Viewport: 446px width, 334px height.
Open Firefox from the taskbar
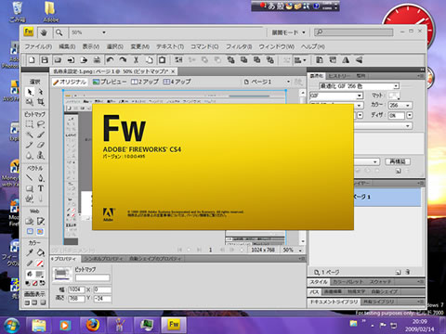pos(92,325)
